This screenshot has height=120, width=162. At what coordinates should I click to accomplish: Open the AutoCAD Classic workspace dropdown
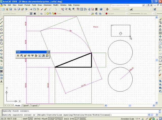15,13
